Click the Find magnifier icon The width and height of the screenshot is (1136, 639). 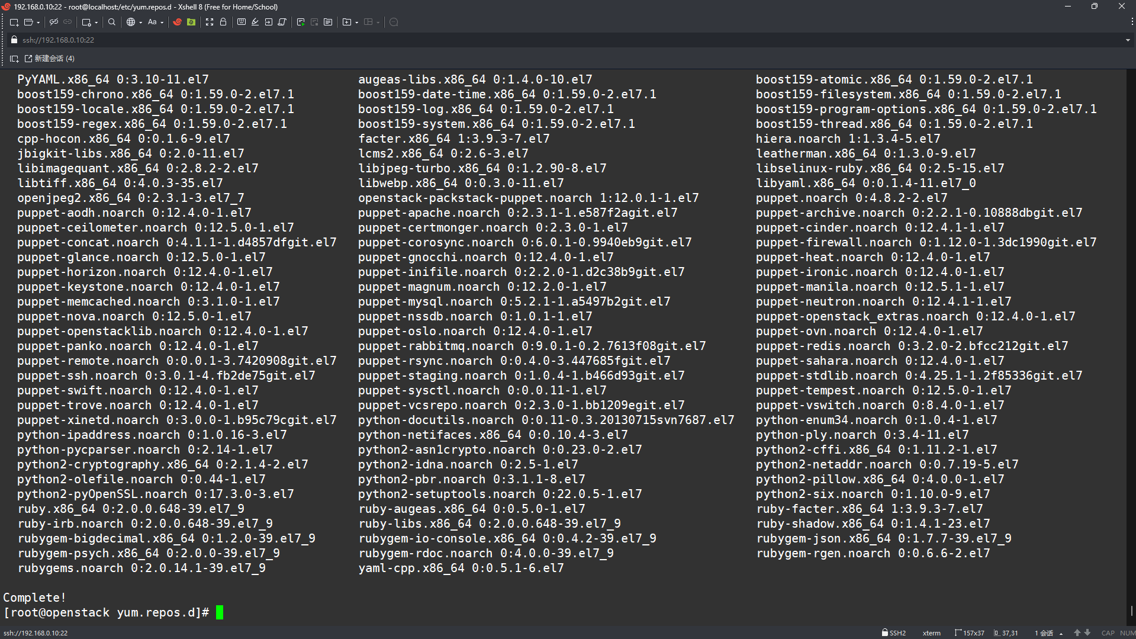pos(112,22)
